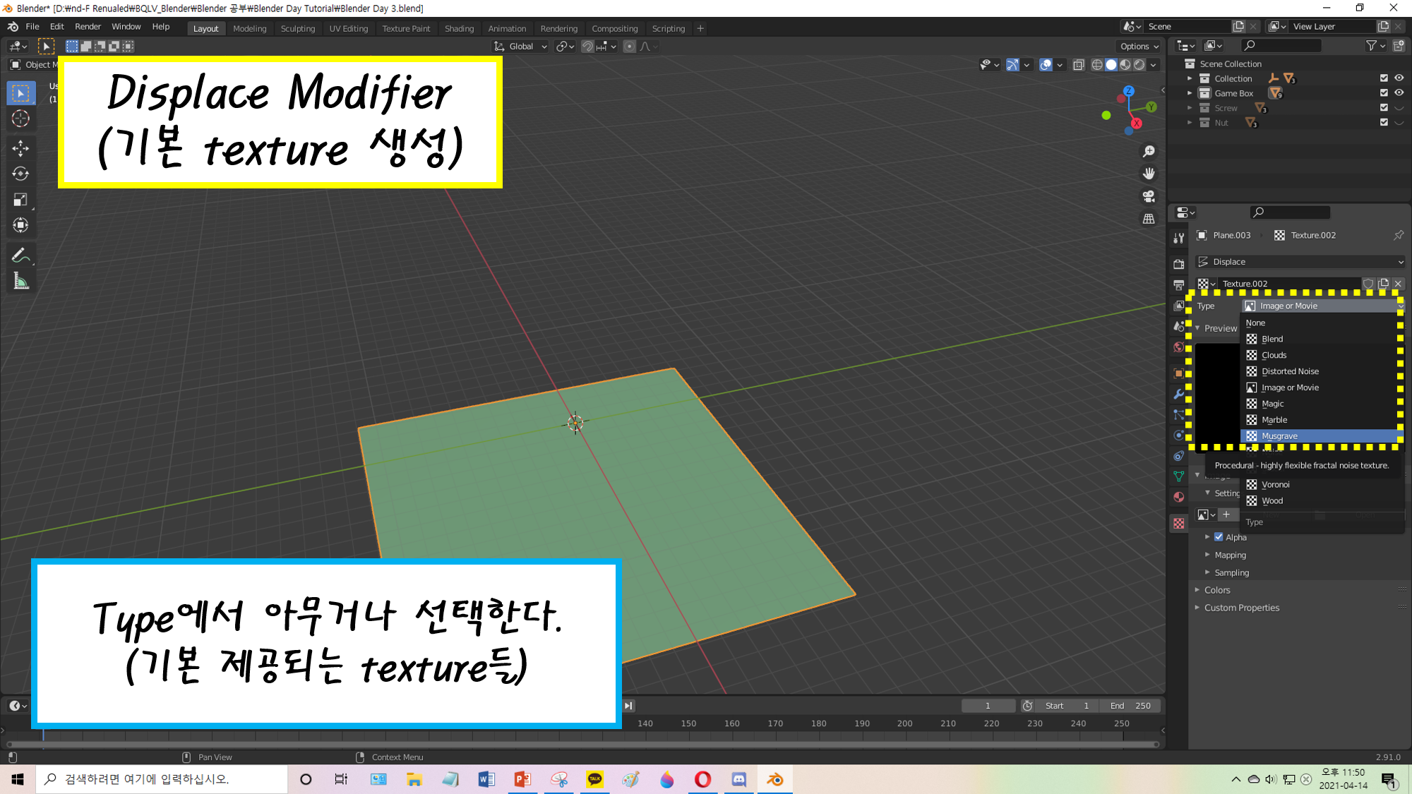Choose Clouds from the type list
This screenshot has width=1412, height=794.
1322,355
